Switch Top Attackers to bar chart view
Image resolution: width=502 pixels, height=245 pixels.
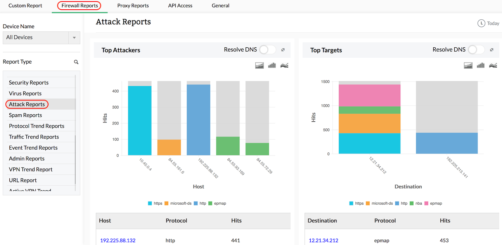(272, 65)
